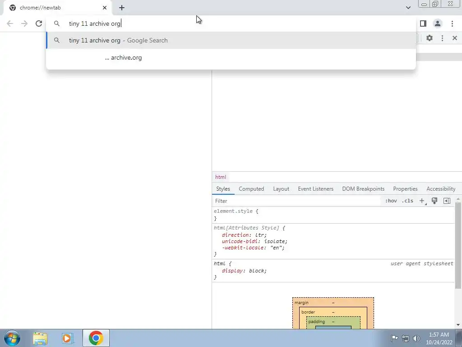462x347 pixels.
Task: Click the 'display' property name
Action: 232,271
